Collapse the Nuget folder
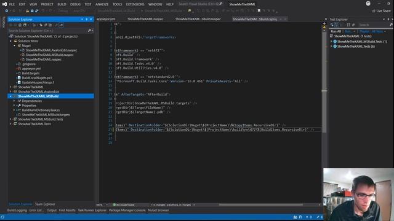The height and width of the screenshot is (221, 394). [x=15, y=45]
